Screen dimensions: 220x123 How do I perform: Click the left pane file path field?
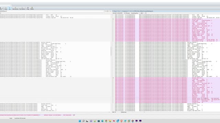coord(52,11)
